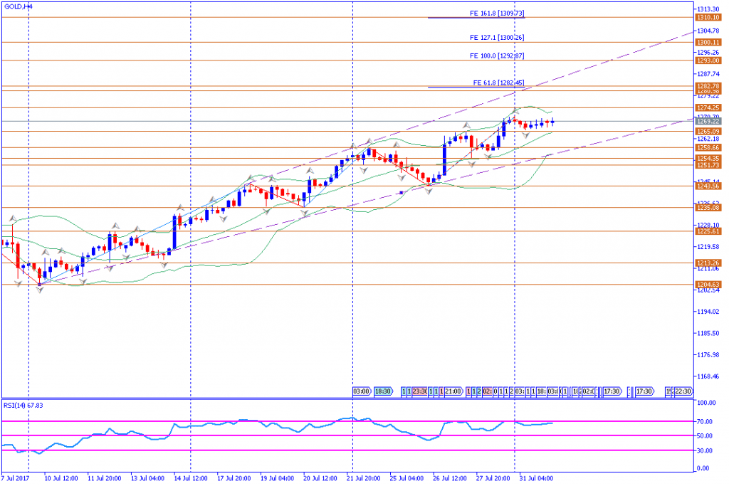The height and width of the screenshot is (486, 729).
Task: Select the FE 127.1 [1300.26] Fibonacci label
Action: click(497, 38)
